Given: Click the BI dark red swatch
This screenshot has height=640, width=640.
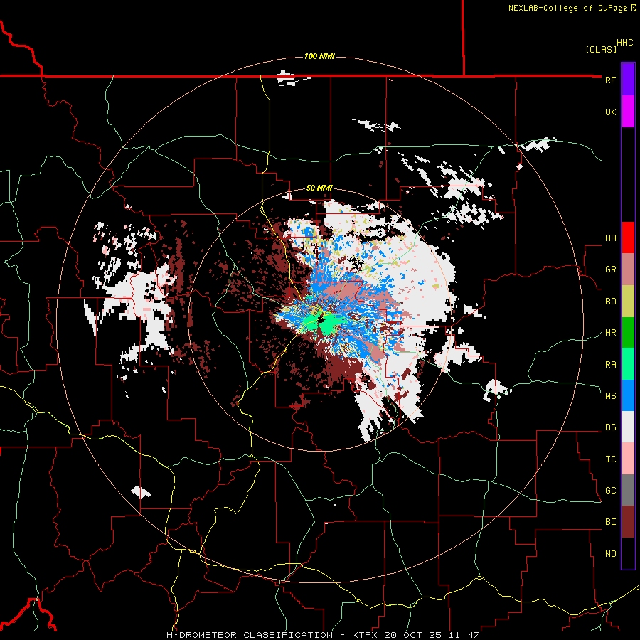Looking at the screenshot, I should click(628, 522).
